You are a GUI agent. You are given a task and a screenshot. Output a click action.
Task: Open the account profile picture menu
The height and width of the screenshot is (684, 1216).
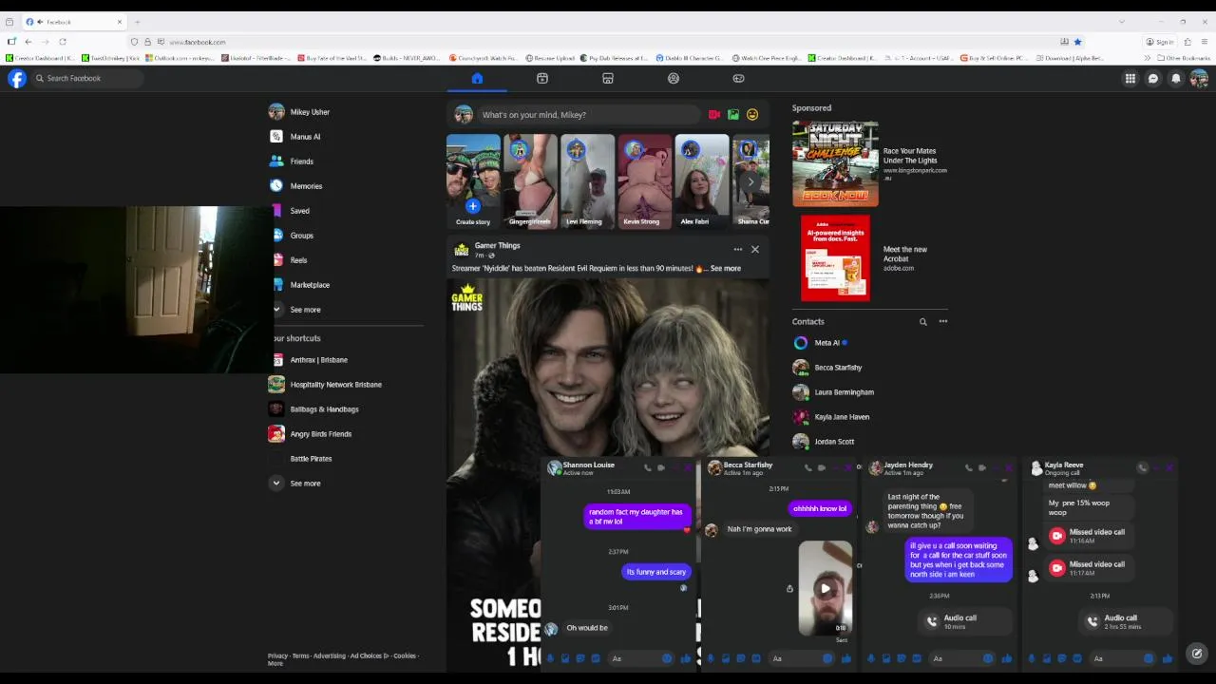pyautogui.click(x=1199, y=79)
